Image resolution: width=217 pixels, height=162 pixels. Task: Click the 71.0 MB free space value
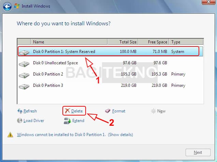160,52
